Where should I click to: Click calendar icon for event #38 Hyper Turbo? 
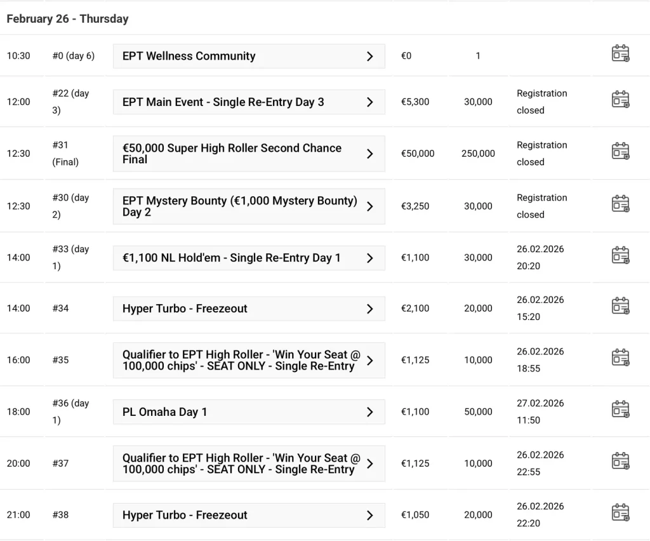pos(621,512)
